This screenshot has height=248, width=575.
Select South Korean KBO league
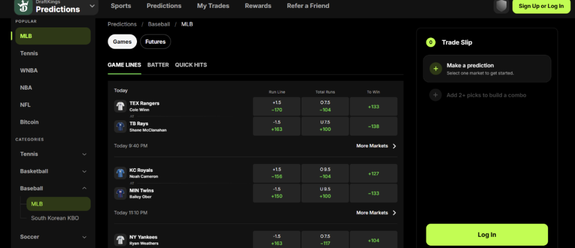point(55,218)
